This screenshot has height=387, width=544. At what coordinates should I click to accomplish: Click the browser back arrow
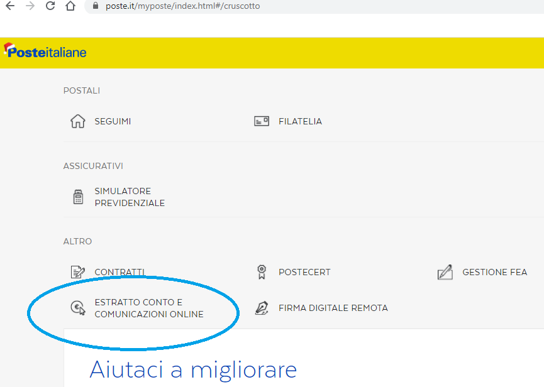coord(10,6)
